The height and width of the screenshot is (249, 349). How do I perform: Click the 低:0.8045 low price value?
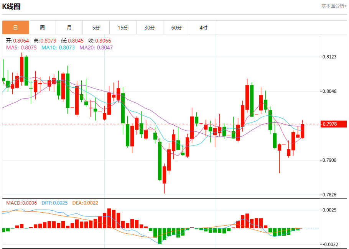72,41
